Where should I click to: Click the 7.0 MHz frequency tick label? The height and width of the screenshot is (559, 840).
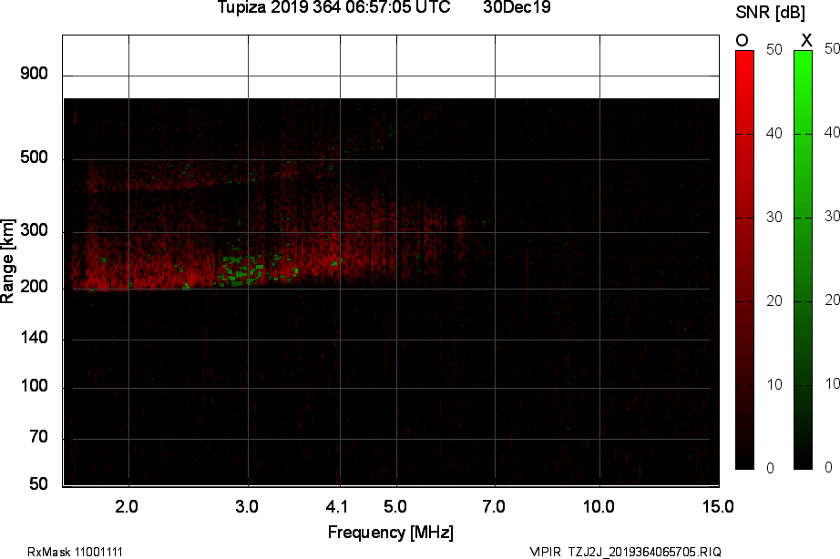494,506
